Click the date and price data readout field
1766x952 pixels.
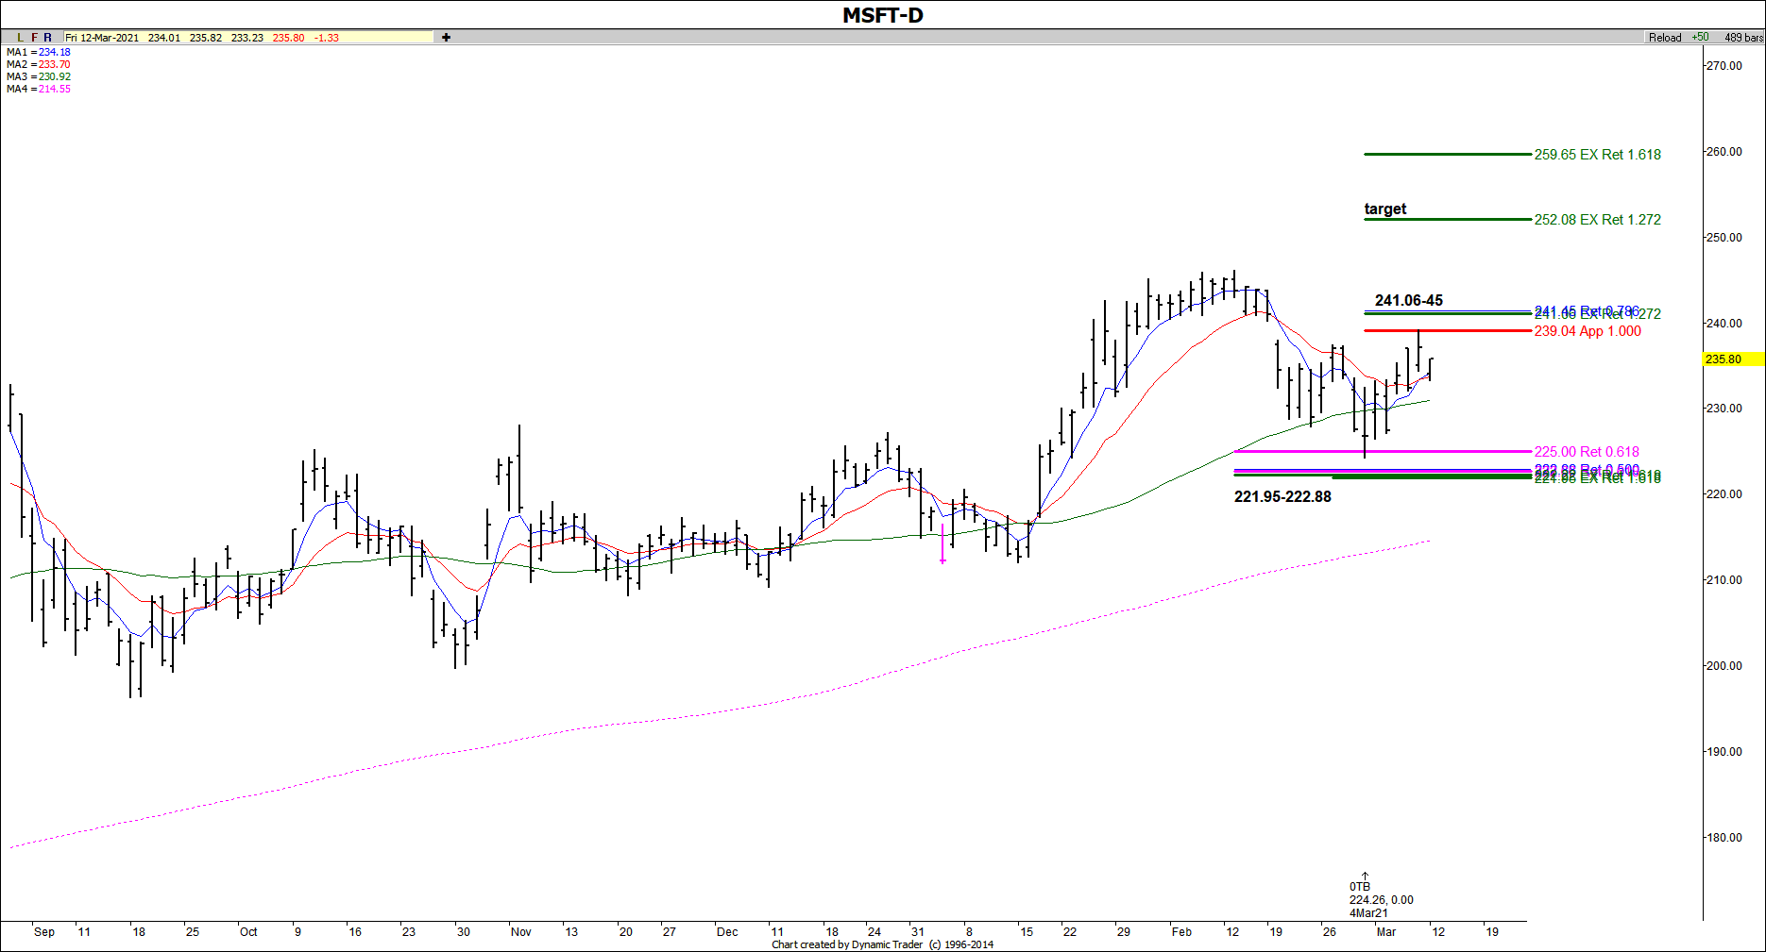[x=247, y=38]
